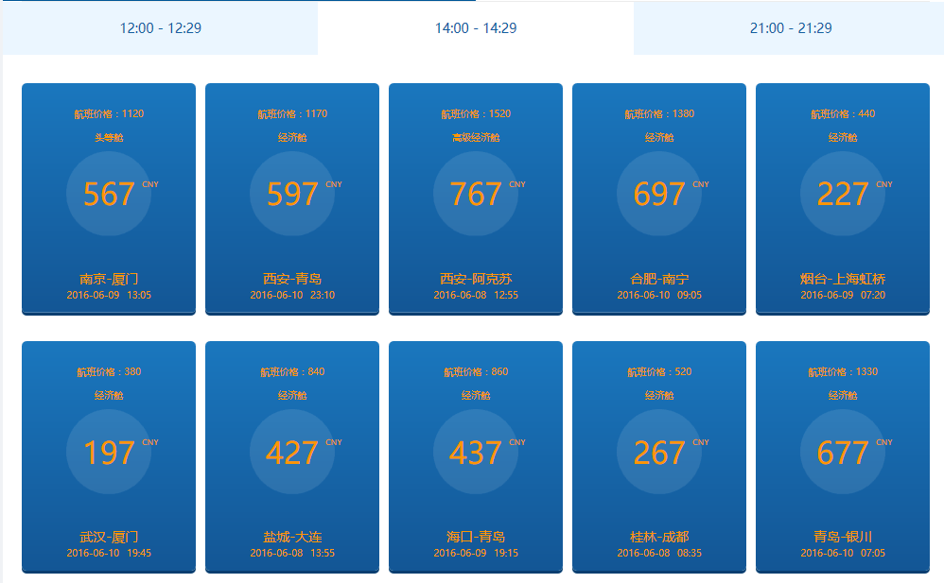This screenshot has height=583, width=944.
Task: Click the 航班价格：440 label
Action: pos(843,113)
